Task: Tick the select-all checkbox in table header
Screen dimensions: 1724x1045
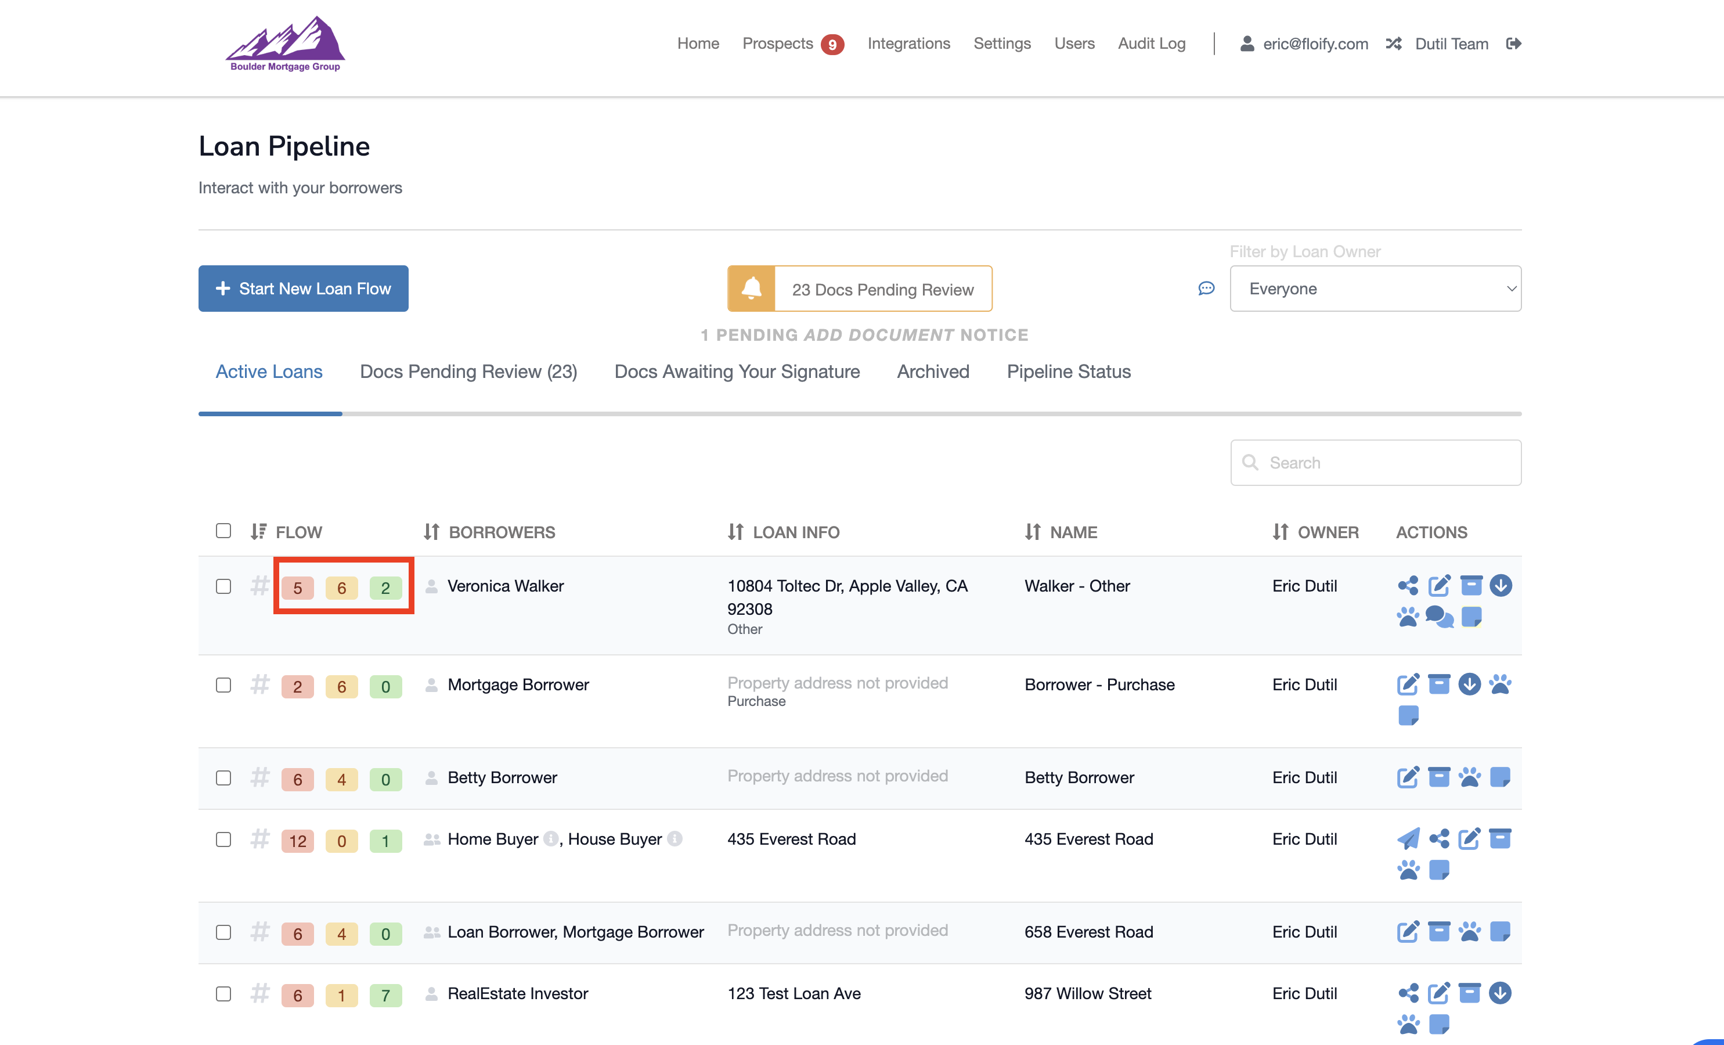Action: pyautogui.click(x=223, y=531)
